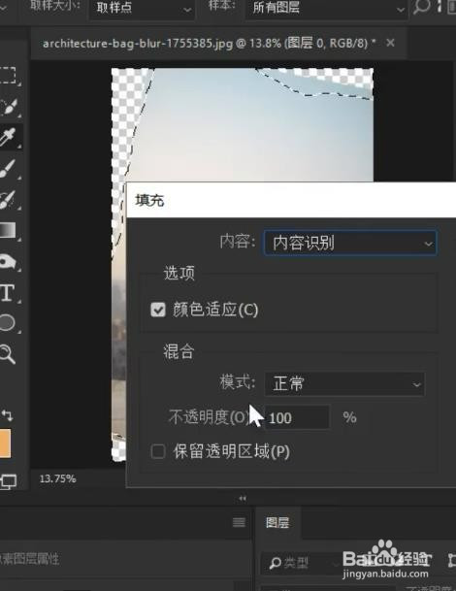Select the Brush tool
456x591 pixels.
coord(8,169)
